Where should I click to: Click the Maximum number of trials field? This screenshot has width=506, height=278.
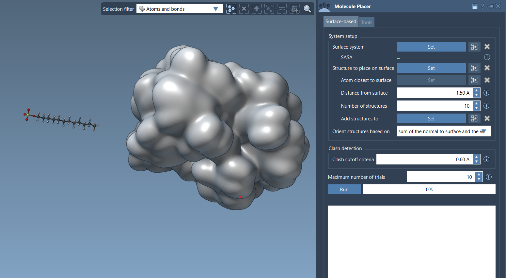tap(441, 177)
